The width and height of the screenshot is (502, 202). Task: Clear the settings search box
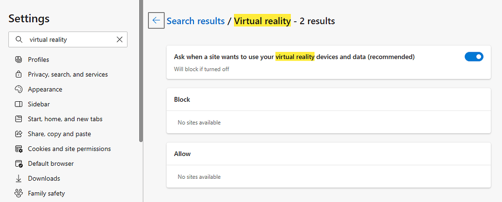tap(119, 40)
